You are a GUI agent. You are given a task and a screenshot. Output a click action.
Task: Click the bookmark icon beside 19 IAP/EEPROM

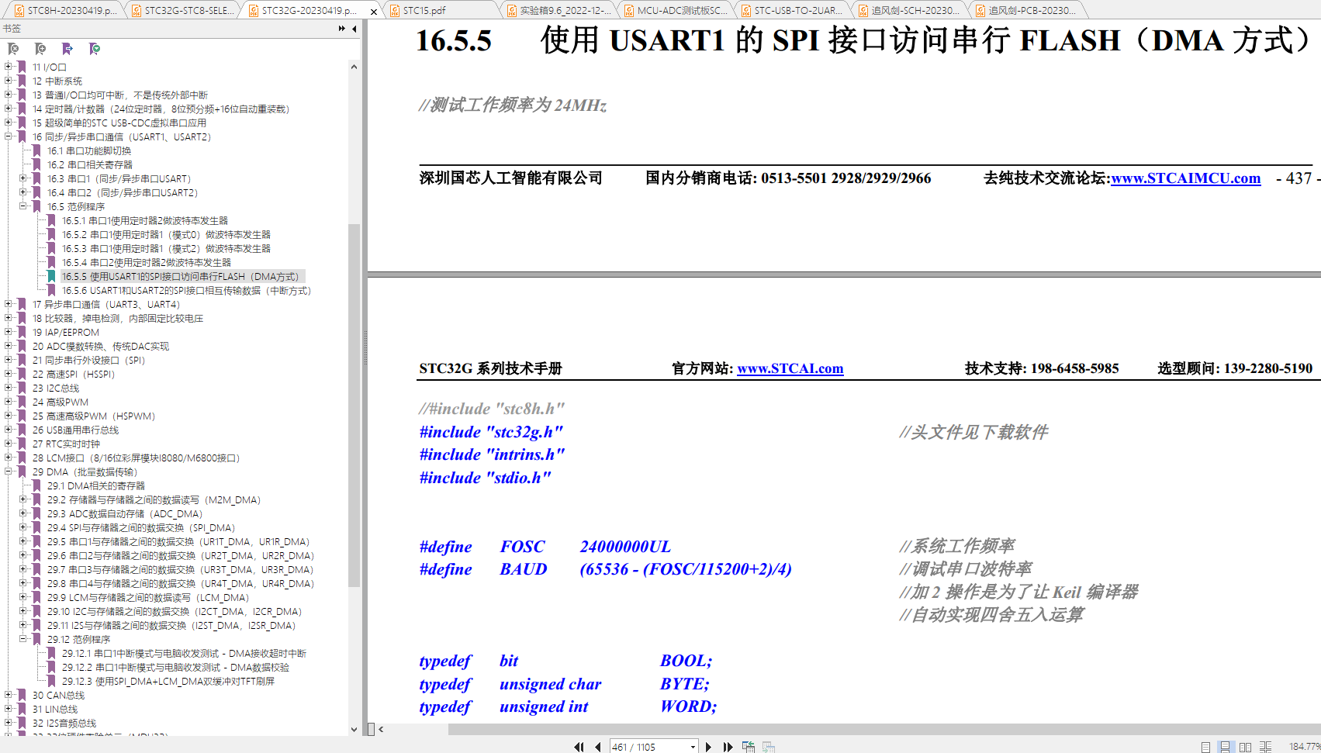pos(22,333)
